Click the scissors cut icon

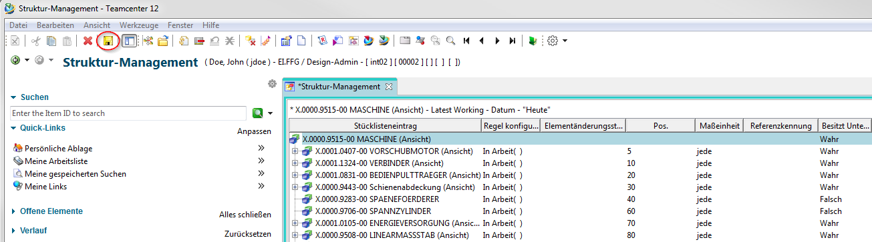tap(36, 41)
